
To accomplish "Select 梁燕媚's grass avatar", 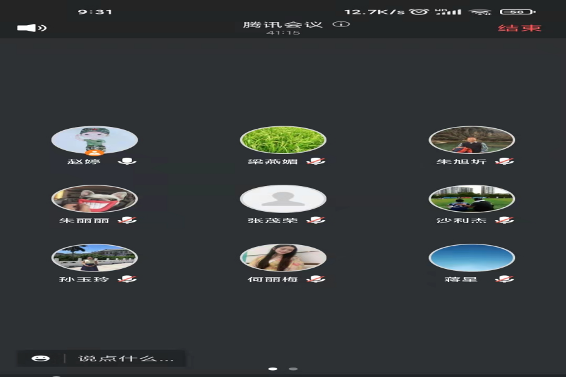I will 283,139.
